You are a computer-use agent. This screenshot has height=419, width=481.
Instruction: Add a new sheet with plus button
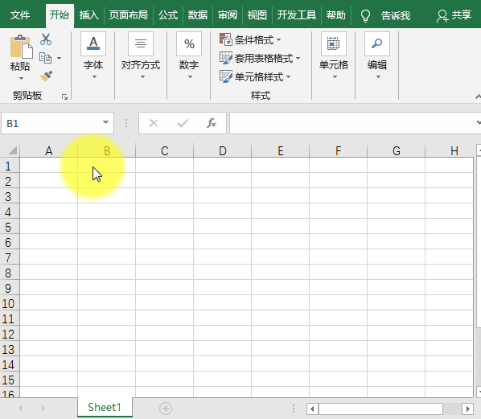point(166,409)
